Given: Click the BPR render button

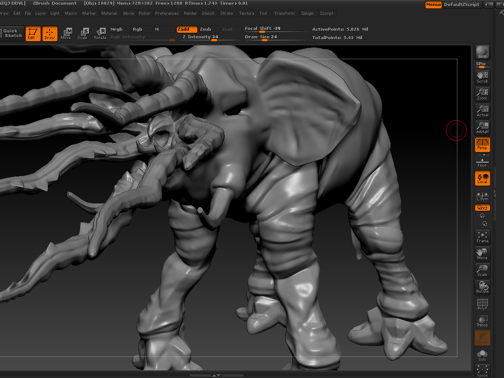Looking at the screenshot, I should 483,52.
